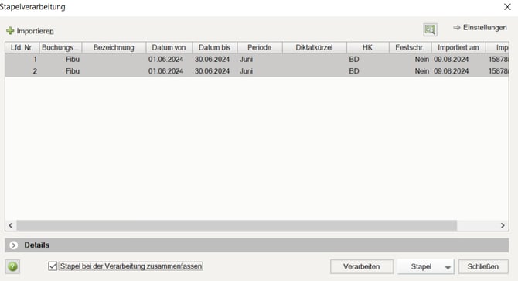Sort by Lfd. Nr. column header
518x281 pixels.
22,47
